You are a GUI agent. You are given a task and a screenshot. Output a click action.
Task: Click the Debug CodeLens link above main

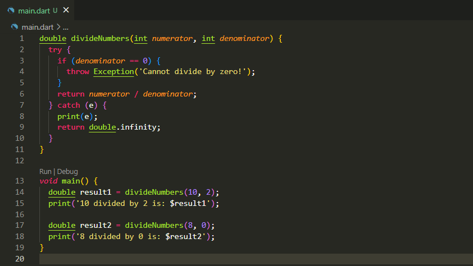(67, 171)
